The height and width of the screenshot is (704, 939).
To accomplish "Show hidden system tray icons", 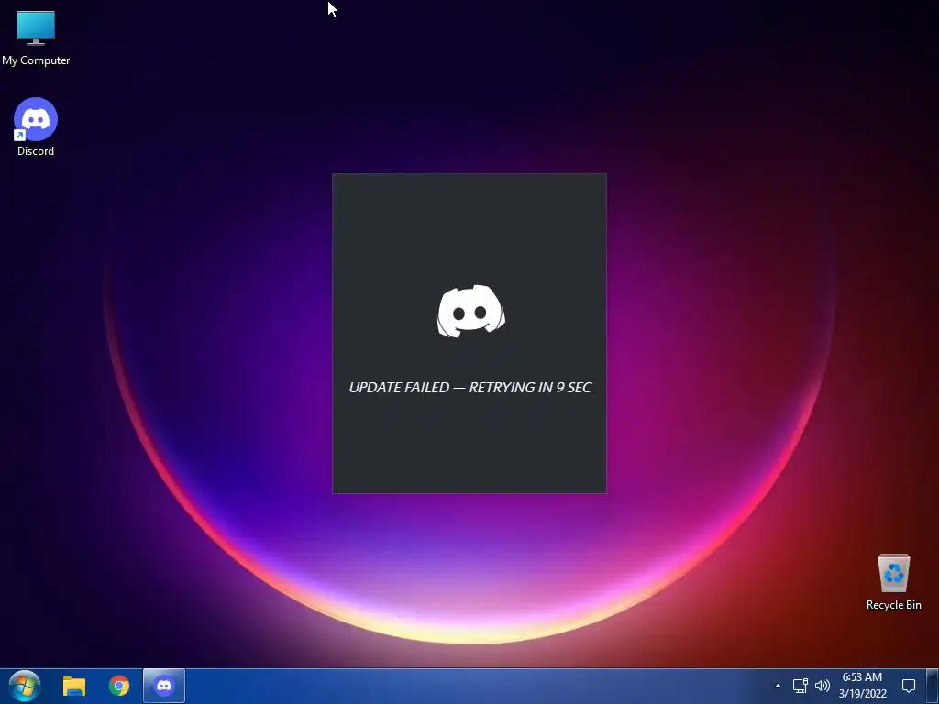I will click(778, 686).
